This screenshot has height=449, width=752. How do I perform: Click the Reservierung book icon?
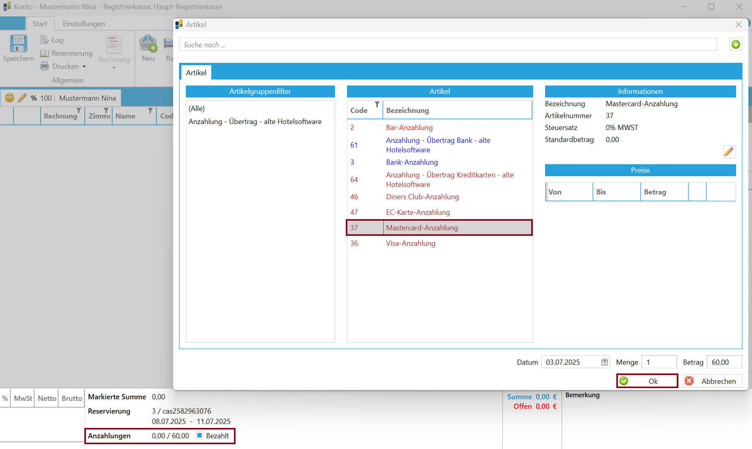coord(45,53)
